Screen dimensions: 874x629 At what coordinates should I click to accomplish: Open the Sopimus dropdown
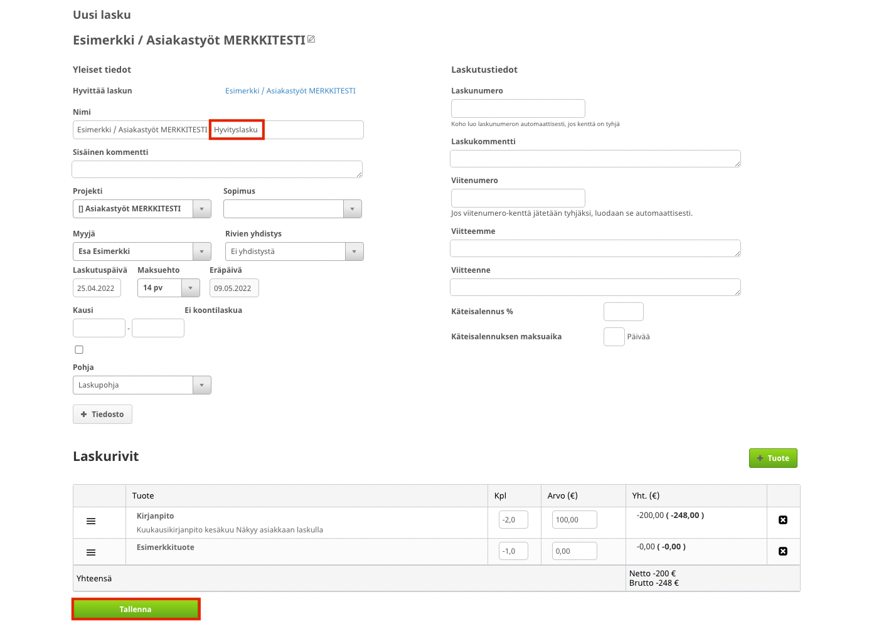point(293,209)
